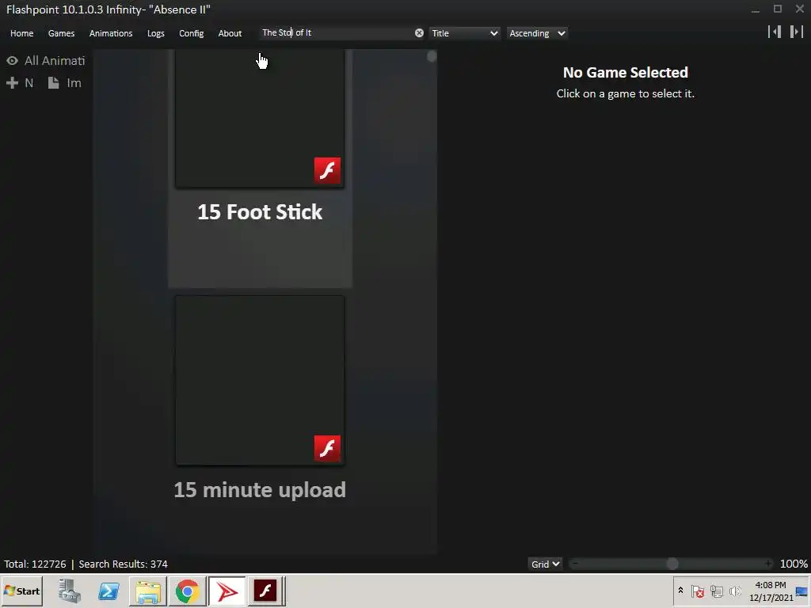The image size is (811, 608).
Task: Click the network tray icon
Action: pos(716,591)
